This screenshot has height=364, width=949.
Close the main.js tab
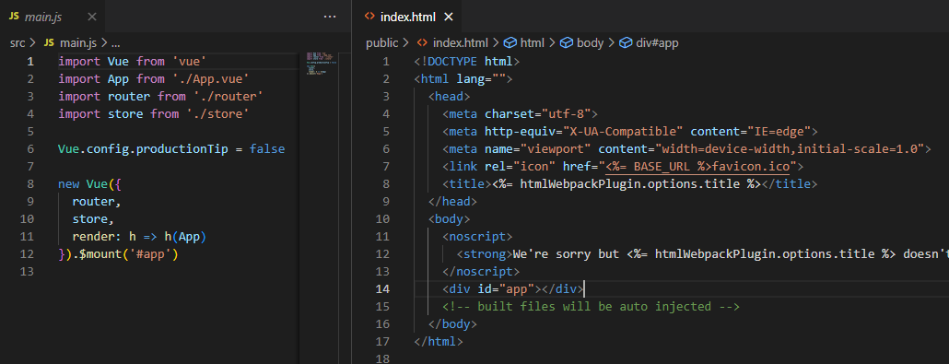92,17
